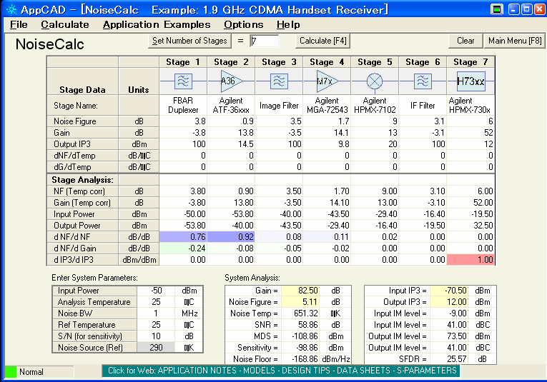Click the SFDR result 25.57
The image size is (547, 382).
(x=449, y=359)
